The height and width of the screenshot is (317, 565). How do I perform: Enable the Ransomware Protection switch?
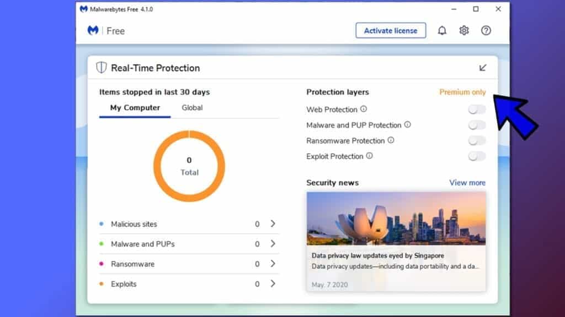point(477,140)
